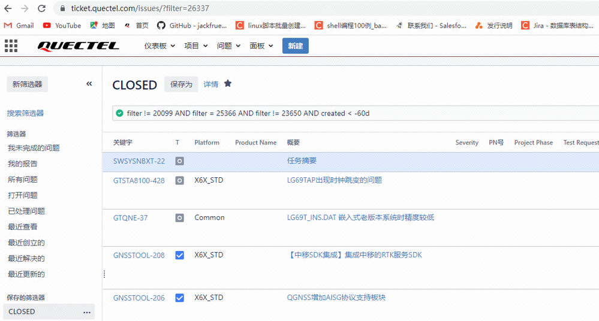Select 我的报告 filter
Screen dimensions: 599x321
point(23,163)
